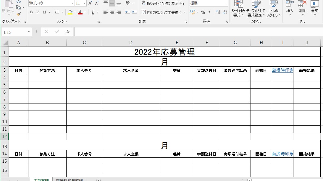Decrease font size with small A button
Image resolution: width=323 pixels, height=181 pixels.
coord(97,3)
